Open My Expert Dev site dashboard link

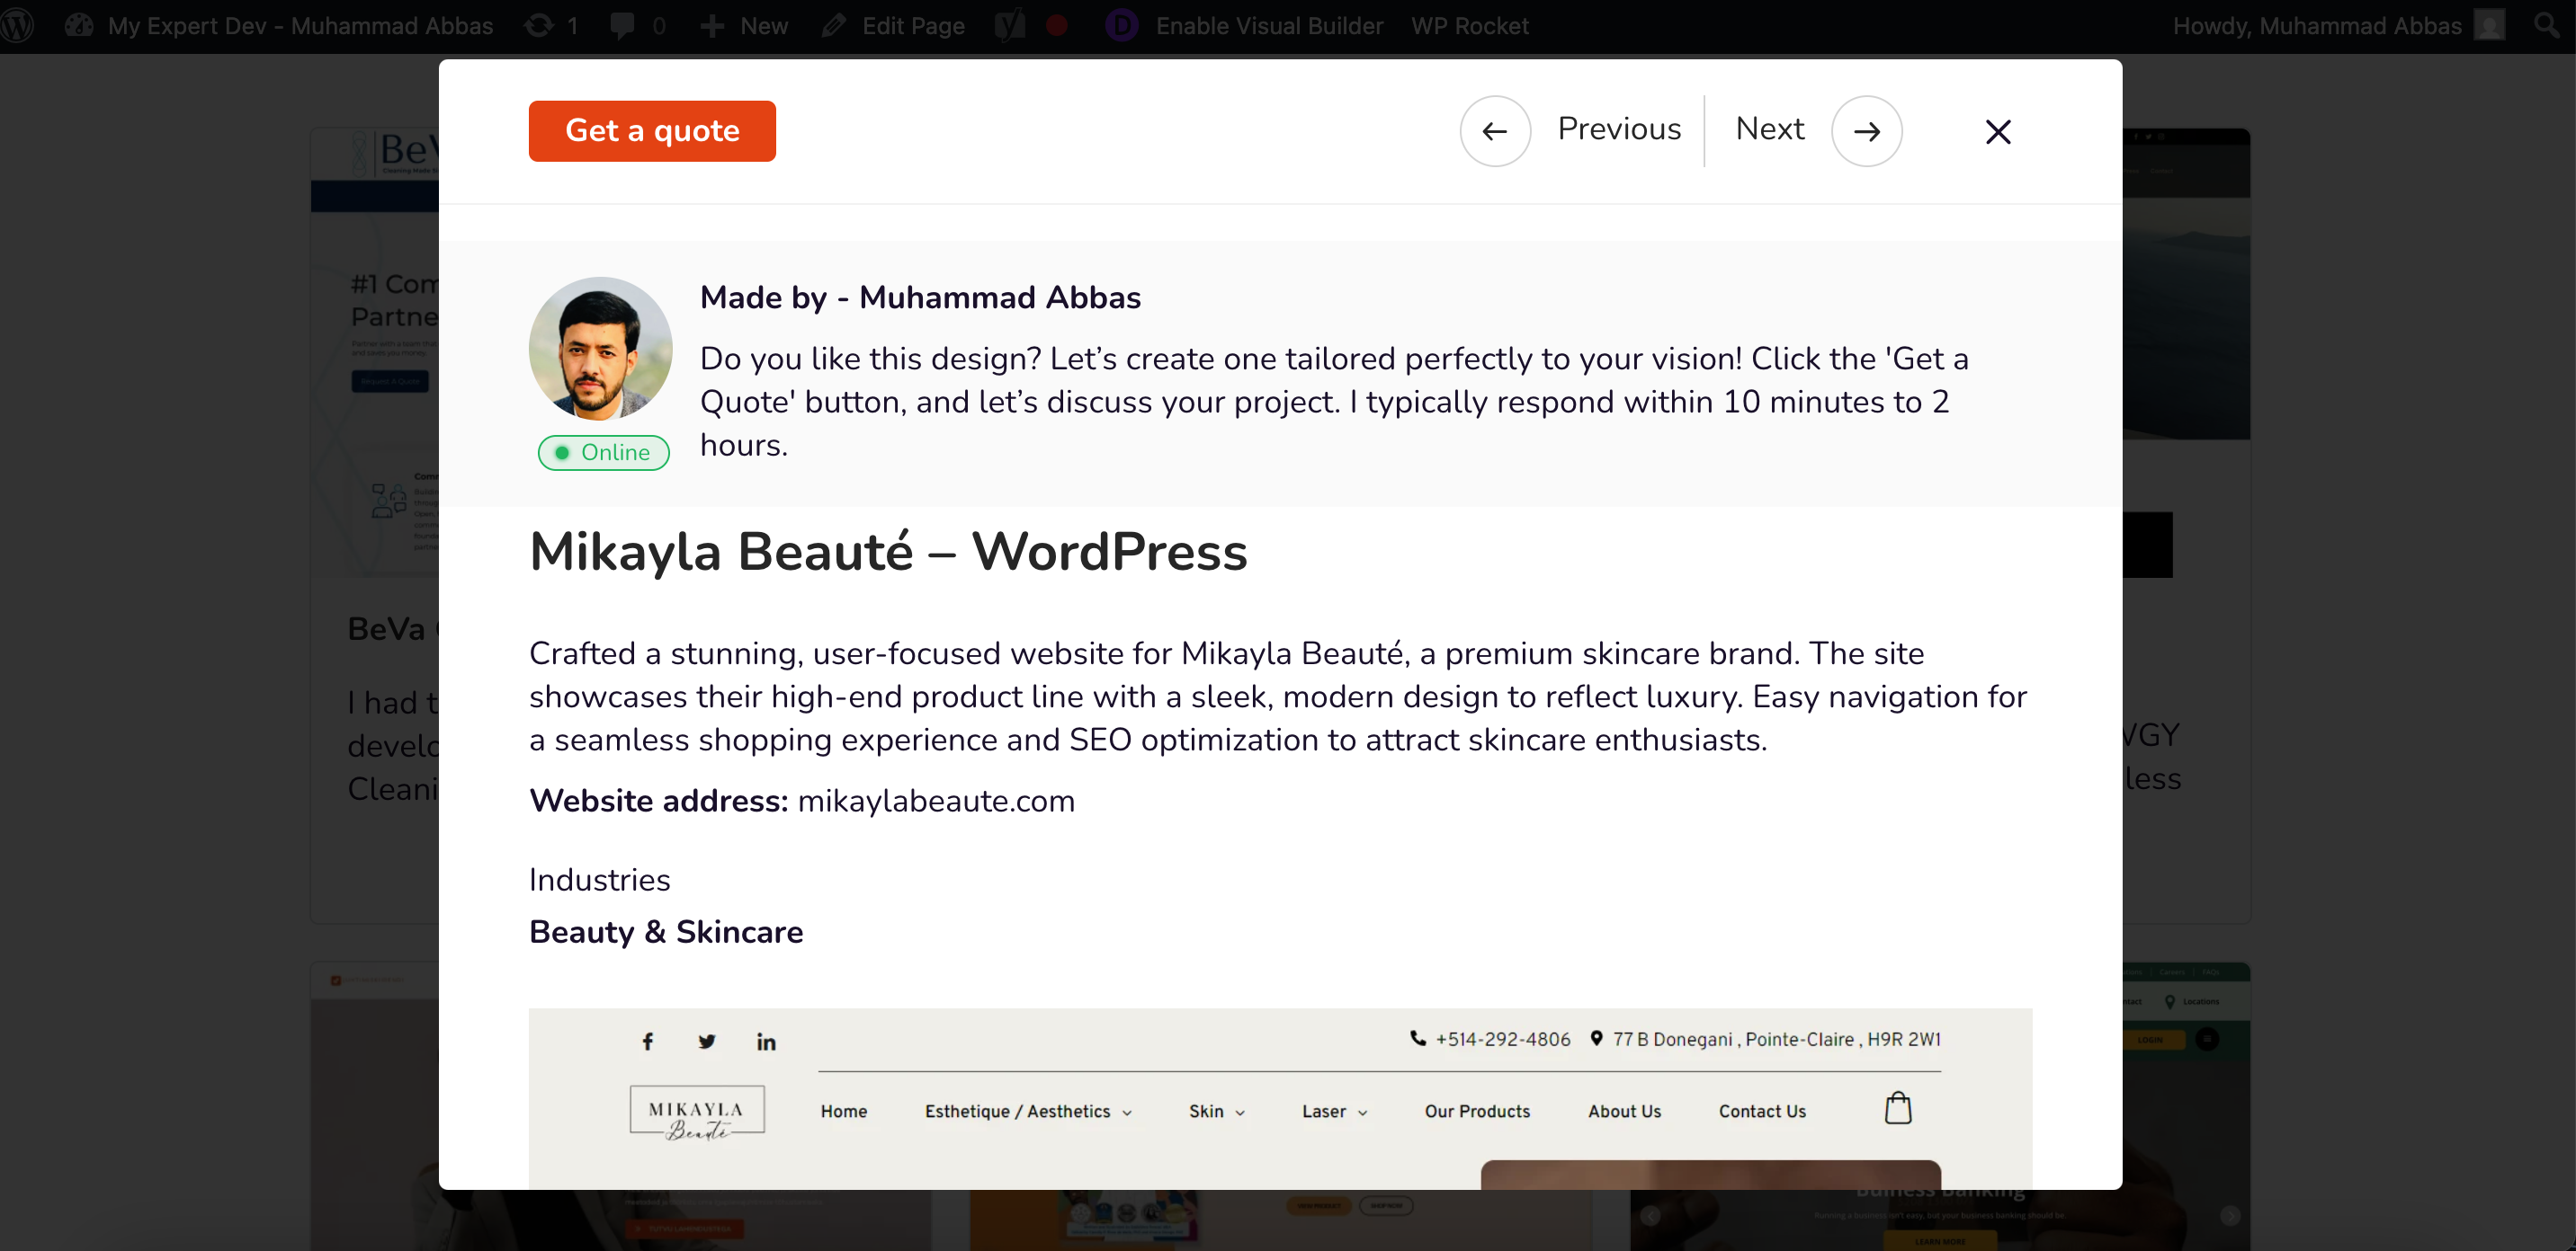point(279,26)
